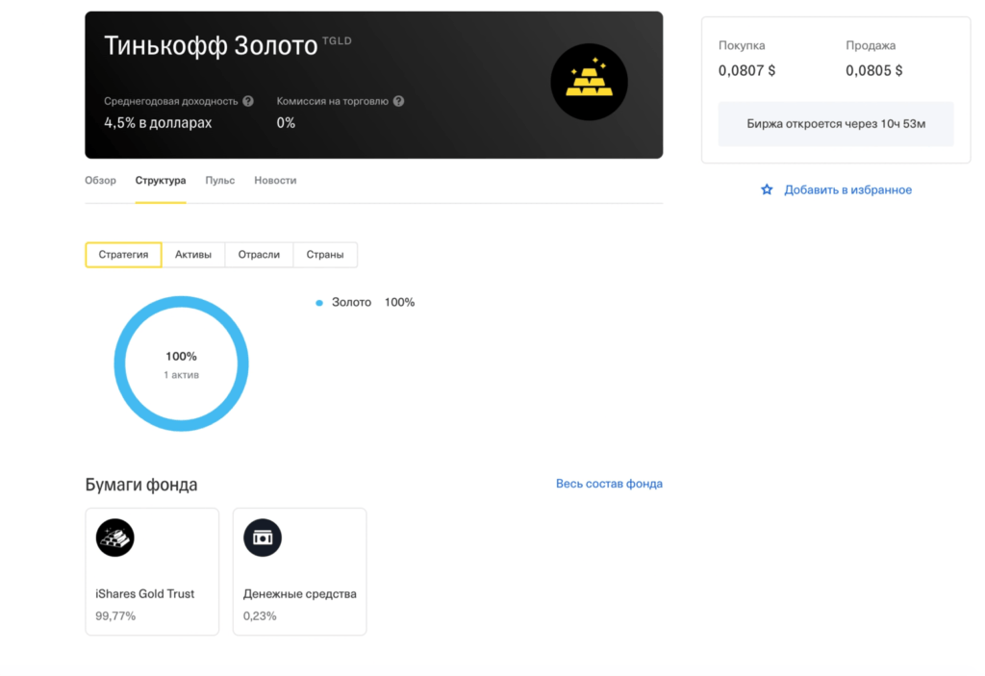The width and height of the screenshot is (985, 676).
Task: Open the Денежные средства card
Action: point(300,572)
